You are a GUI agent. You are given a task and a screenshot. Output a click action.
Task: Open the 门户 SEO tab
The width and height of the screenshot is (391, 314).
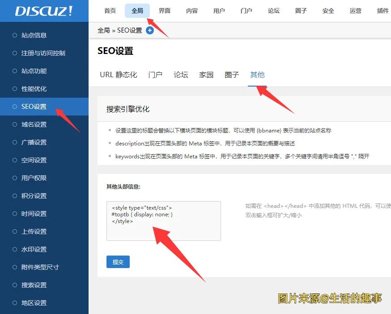point(155,74)
